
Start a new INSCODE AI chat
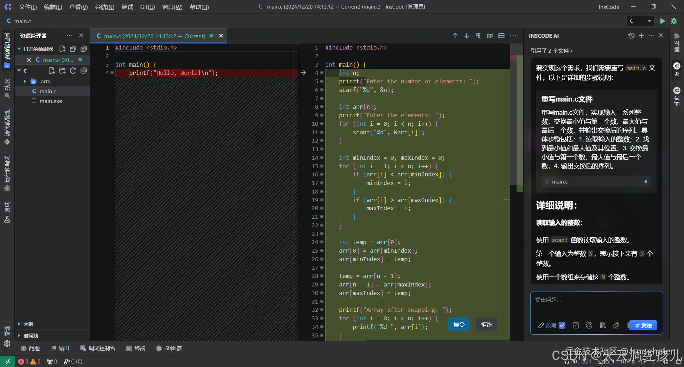641,36
